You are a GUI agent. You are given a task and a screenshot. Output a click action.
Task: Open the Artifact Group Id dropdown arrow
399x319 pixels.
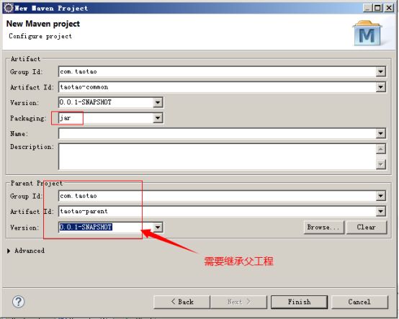point(381,72)
